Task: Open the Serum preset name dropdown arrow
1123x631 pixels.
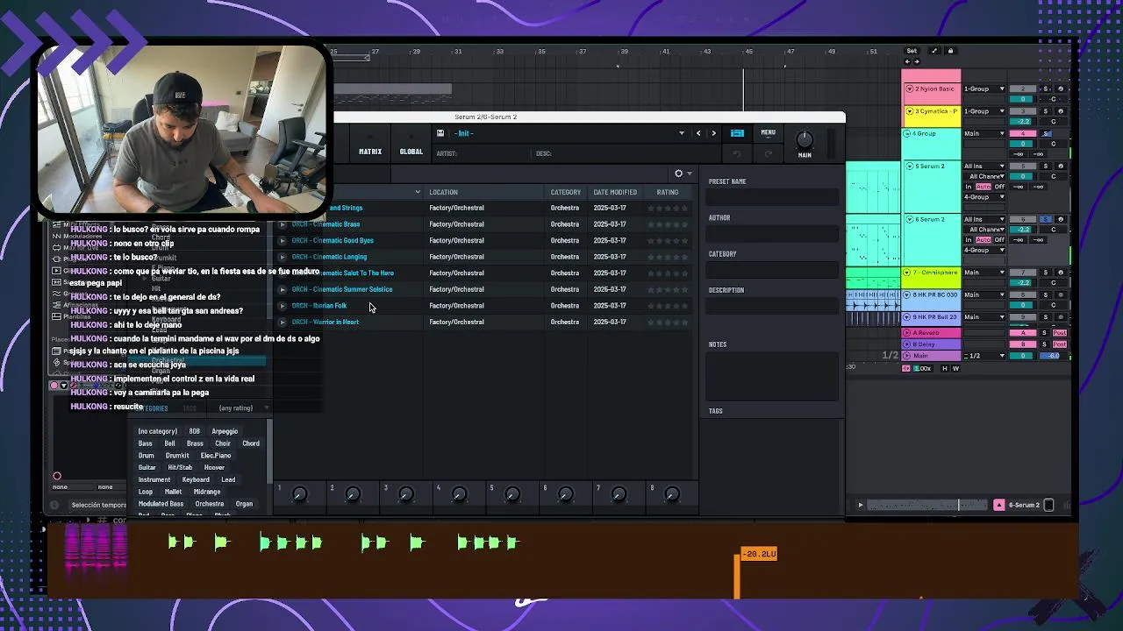Action: point(681,133)
